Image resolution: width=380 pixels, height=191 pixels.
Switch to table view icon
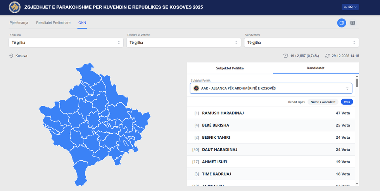coord(352,23)
